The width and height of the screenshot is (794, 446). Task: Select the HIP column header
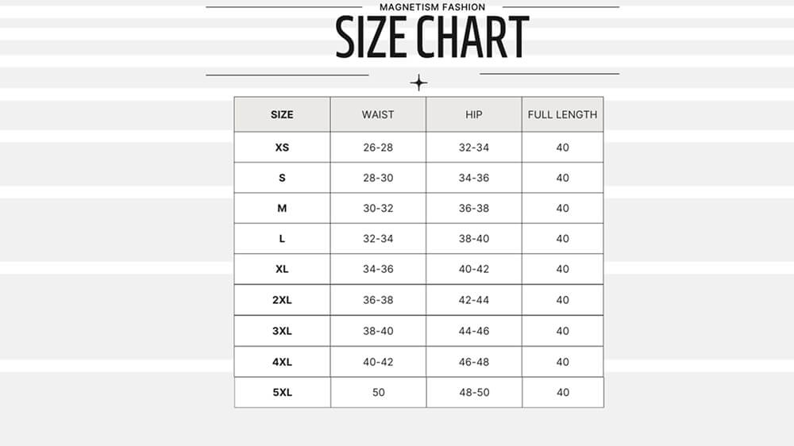coord(474,114)
